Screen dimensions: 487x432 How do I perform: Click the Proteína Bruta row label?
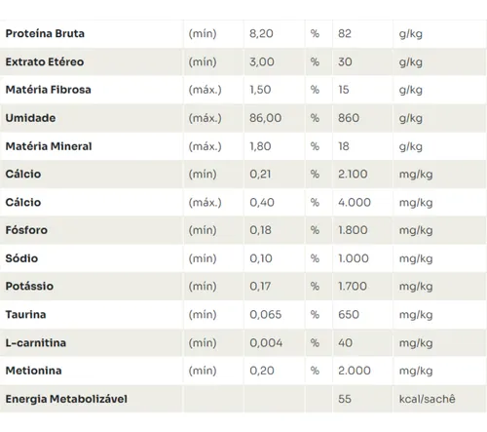45,33
